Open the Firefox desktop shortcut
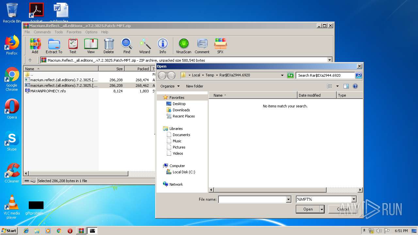The image size is (418, 235). [12, 45]
